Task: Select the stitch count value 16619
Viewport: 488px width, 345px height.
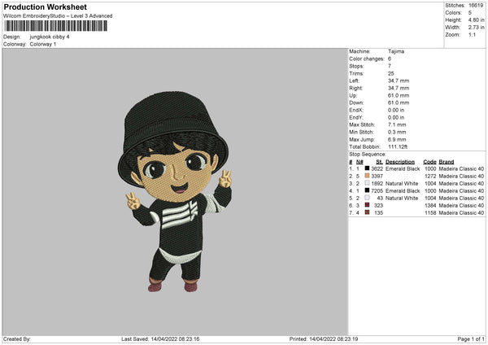Action: click(476, 6)
